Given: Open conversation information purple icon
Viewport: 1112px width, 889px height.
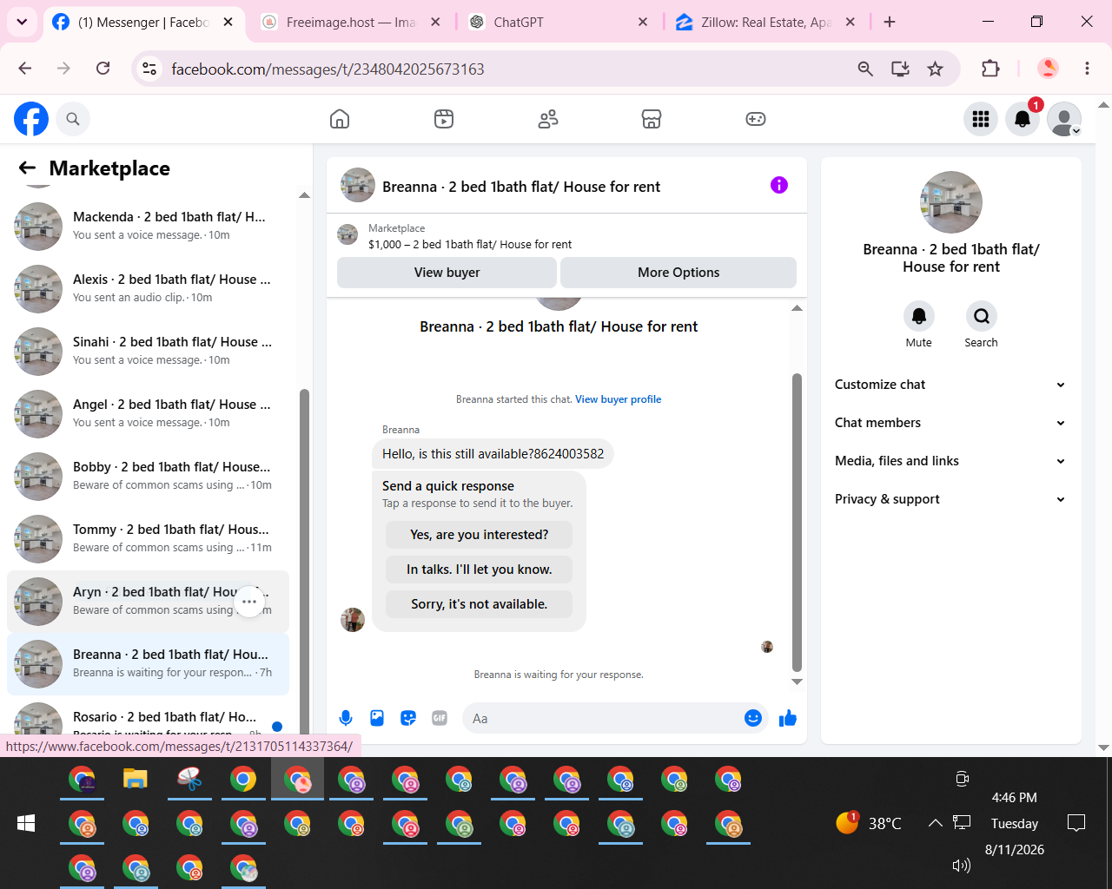Looking at the screenshot, I should pyautogui.click(x=779, y=185).
